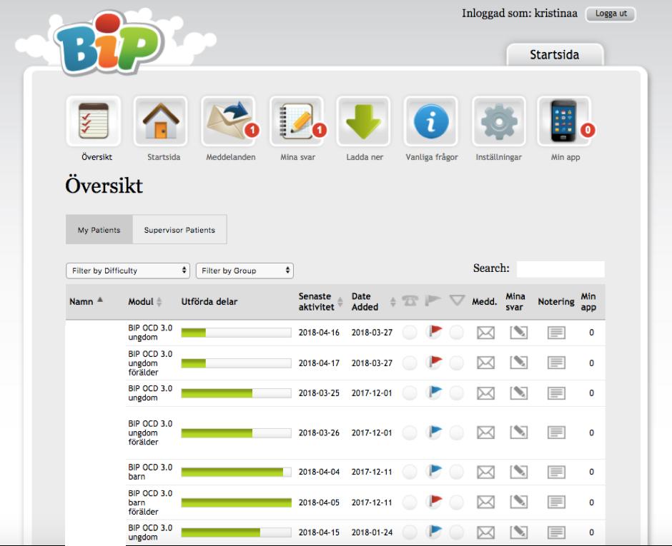Click the Översikt page heading
The height and width of the screenshot is (546, 672).
coord(104,186)
